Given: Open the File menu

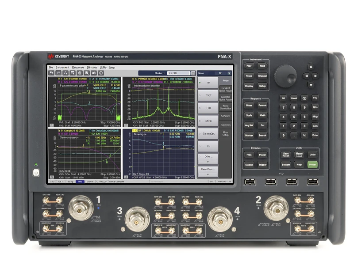Looking at the screenshot, I should [51, 68].
